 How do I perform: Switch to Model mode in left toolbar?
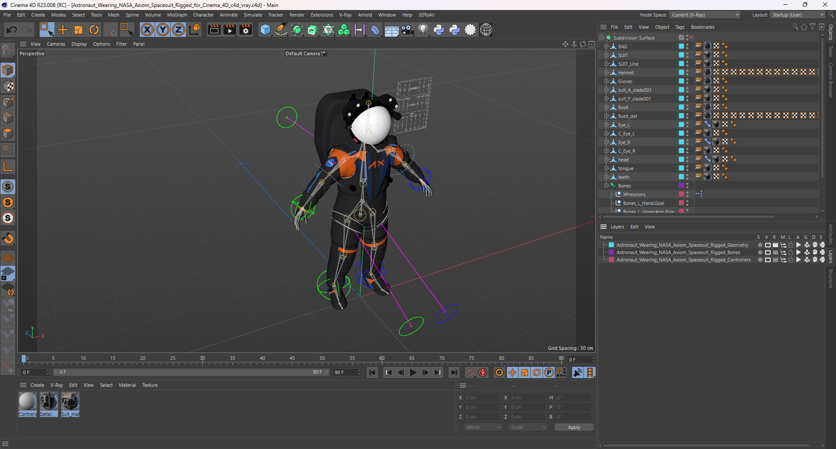tap(8, 70)
